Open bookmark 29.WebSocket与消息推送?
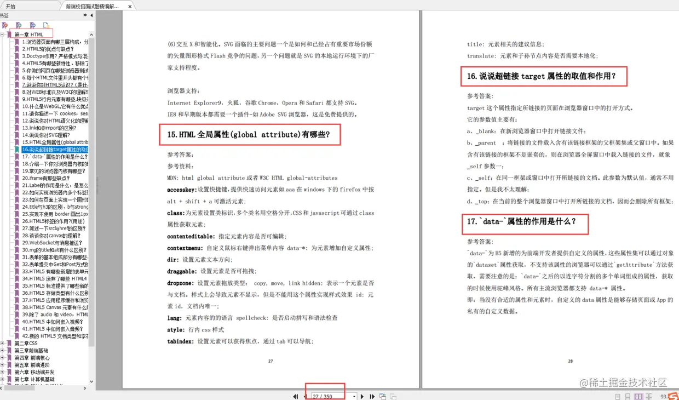 [x=52, y=243]
